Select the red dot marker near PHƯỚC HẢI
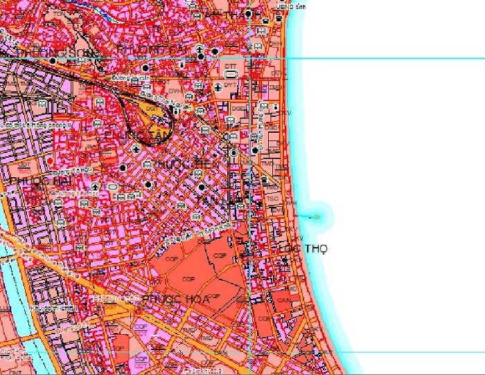This screenshot has height=375, width=485. pos(49,161)
